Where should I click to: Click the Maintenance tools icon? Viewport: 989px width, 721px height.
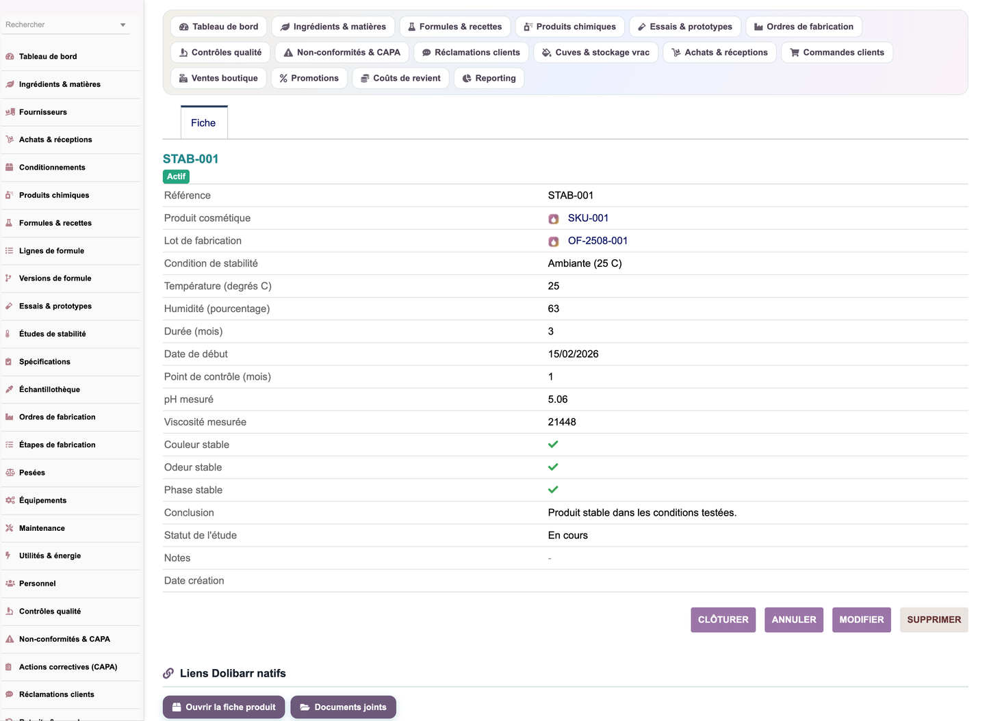[x=10, y=528]
